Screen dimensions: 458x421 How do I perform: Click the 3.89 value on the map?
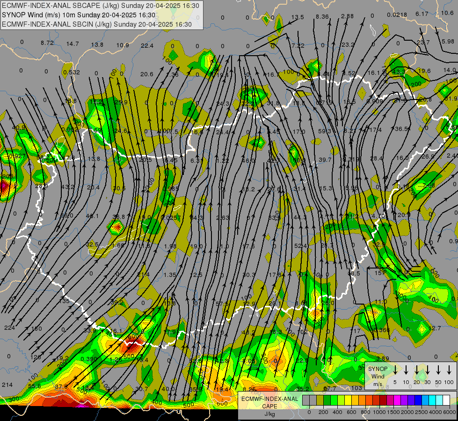pyautogui.click(x=383, y=358)
